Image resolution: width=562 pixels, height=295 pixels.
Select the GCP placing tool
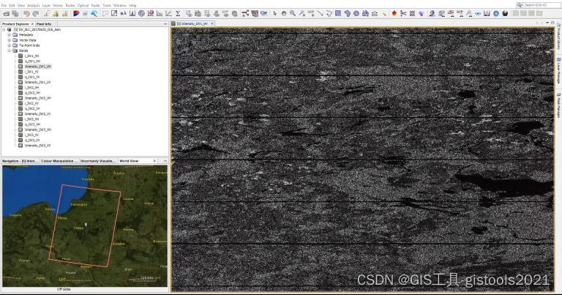coord(311,14)
